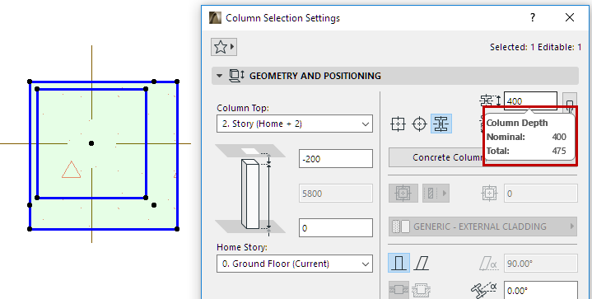
Task: Select the circular column cross-section icon
Action: pyautogui.click(x=419, y=124)
